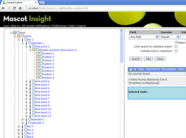This screenshot has width=186, height=138.
Task: Click the replicate 1 tube icon
Action: (x=26, y=43)
